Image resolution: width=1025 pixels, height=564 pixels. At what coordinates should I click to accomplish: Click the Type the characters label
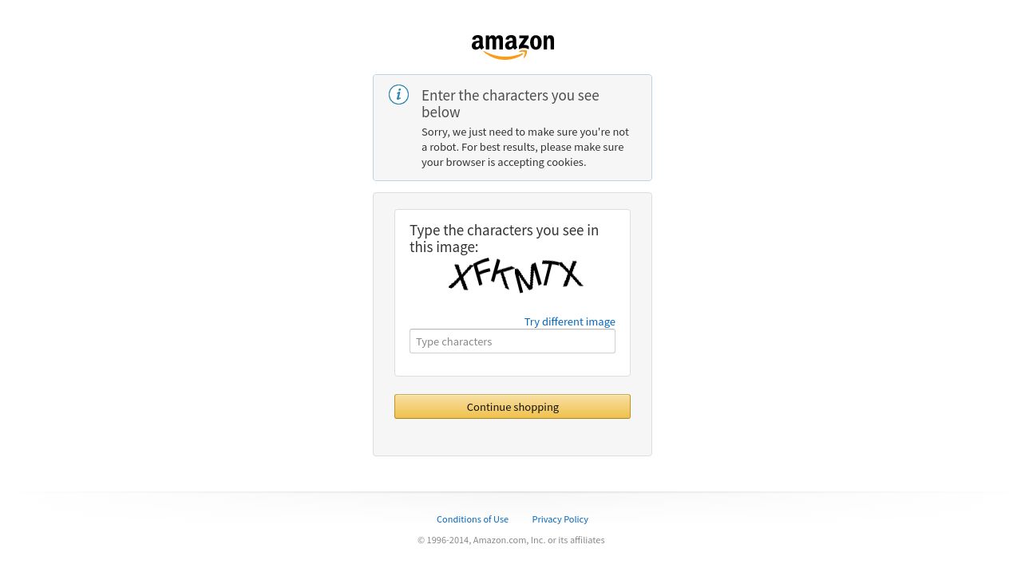(x=504, y=239)
